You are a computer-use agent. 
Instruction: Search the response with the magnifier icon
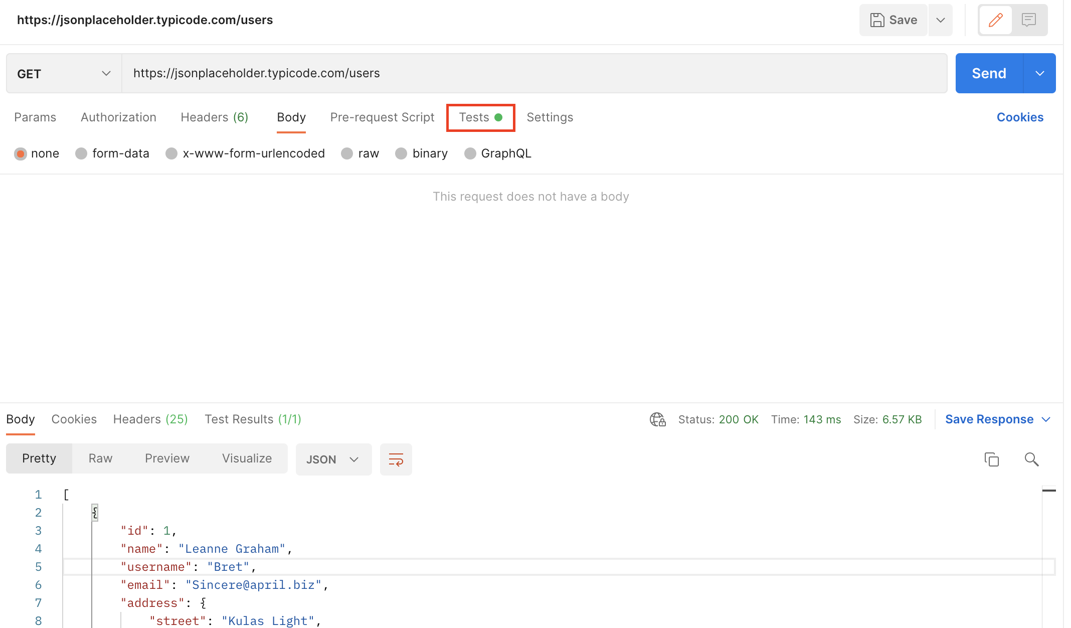[x=1031, y=459]
